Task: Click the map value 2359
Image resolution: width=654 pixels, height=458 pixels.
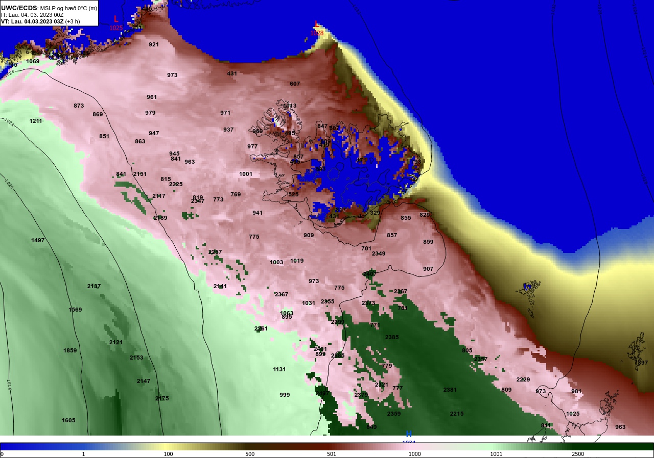Action: click(394, 414)
